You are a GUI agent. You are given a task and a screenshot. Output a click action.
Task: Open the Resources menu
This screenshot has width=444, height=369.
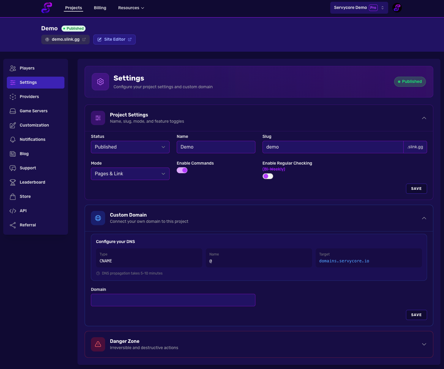point(131,8)
